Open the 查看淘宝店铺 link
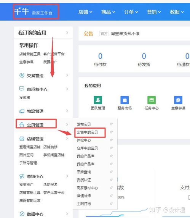Screen dimensions: 190x218 click(x=30, y=147)
